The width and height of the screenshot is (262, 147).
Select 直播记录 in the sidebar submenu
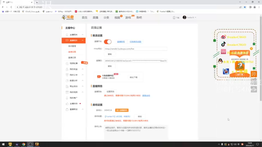[72, 57]
